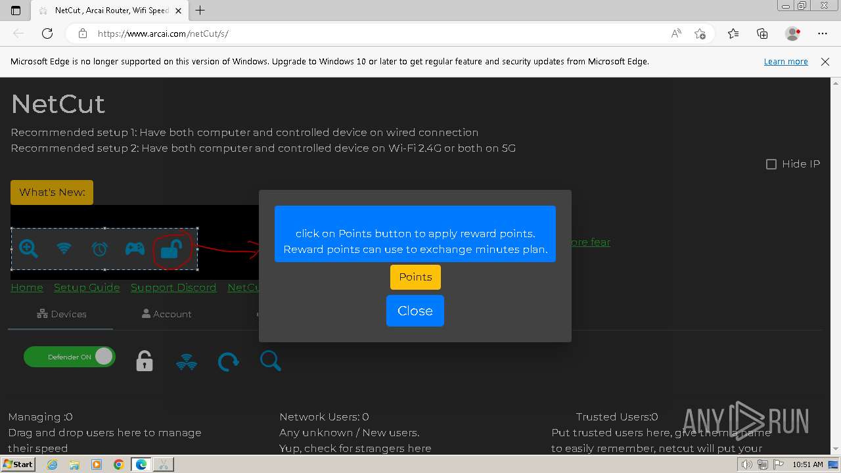This screenshot has width=841, height=473.
Task: Click the Managing :0 heading
Action: pos(41,417)
